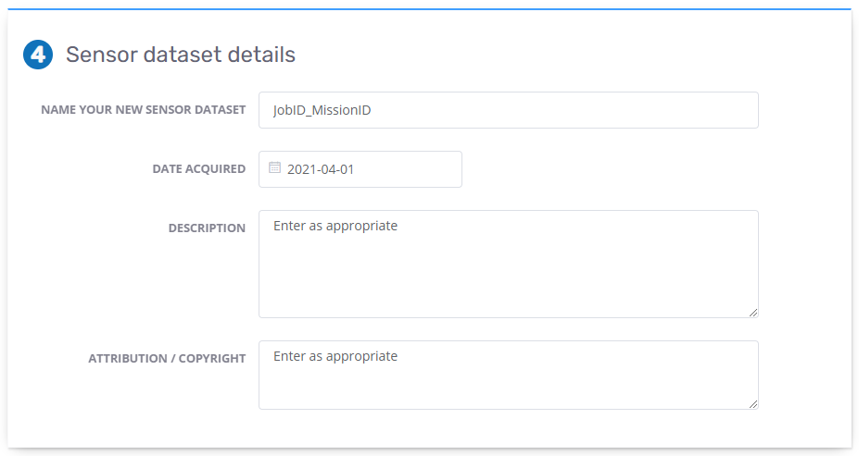Select the Sensor dataset details heading
This screenshot has height=456, width=859.
pyautogui.click(x=181, y=55)
